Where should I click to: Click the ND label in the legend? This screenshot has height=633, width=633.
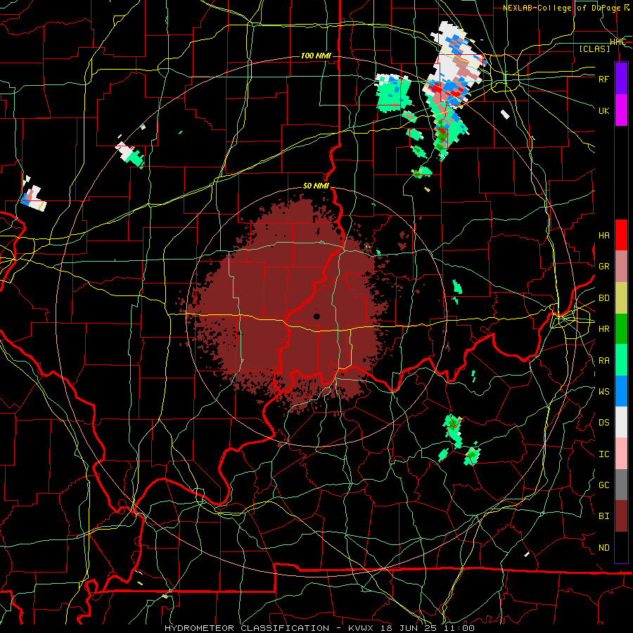[603, 548]
